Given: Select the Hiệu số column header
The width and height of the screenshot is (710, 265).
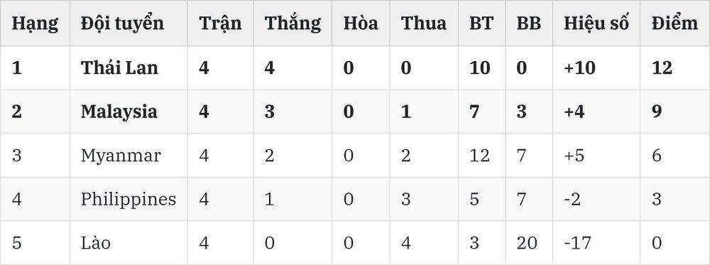Looking at the screenshot, I should [x=596, y=23].
